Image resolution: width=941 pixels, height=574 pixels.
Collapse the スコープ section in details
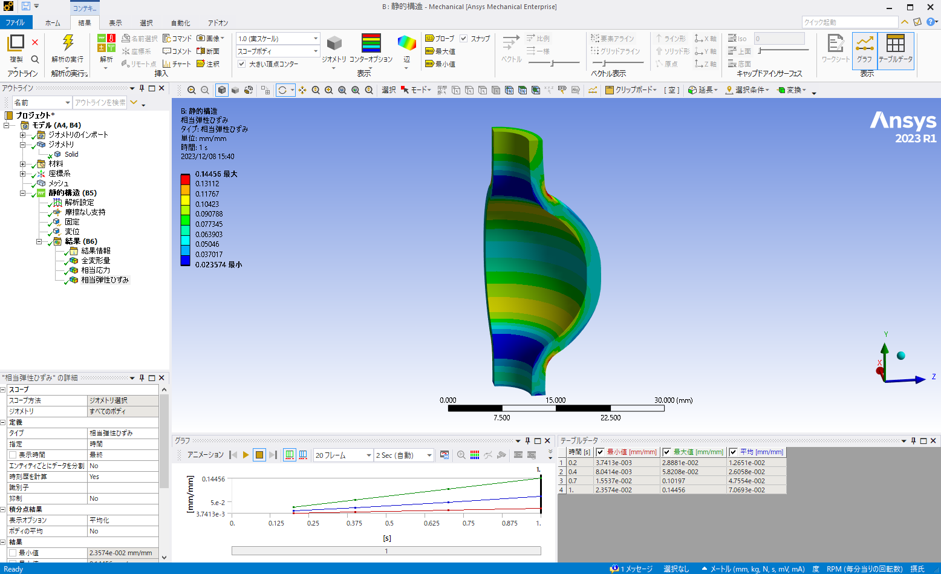3,390
